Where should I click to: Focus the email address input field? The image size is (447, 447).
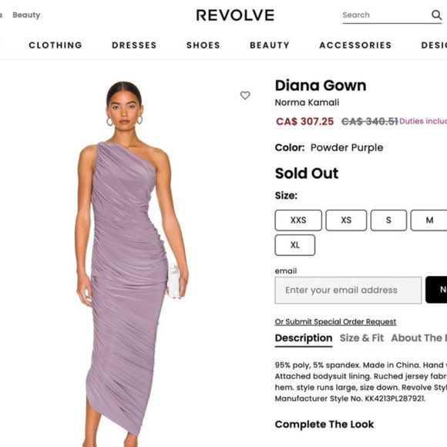(x=348, y=290)
